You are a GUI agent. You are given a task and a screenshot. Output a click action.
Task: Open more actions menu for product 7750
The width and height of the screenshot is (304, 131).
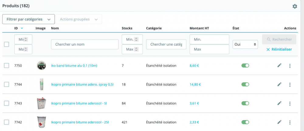pos(290,66)
